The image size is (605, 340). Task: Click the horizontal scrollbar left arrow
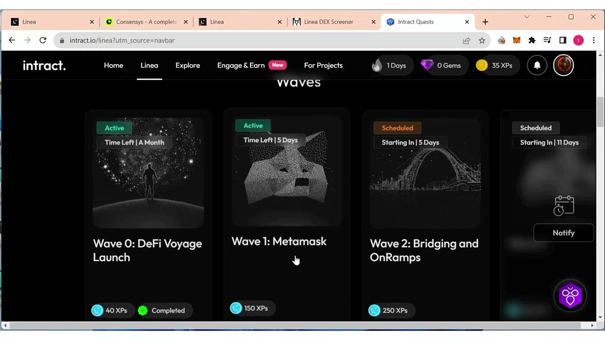coord(5,325)
